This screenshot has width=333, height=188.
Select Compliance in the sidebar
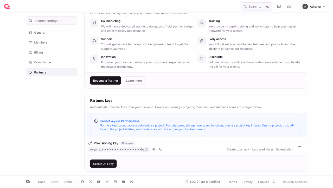[x=52, y=62]
